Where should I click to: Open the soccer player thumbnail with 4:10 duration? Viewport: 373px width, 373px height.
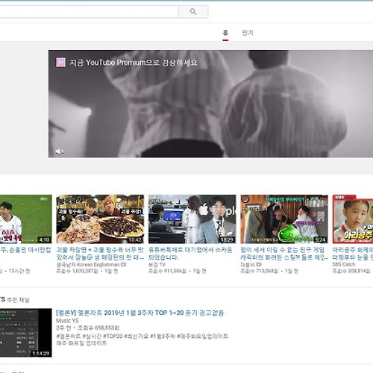pyautogui.click(x=26, y=219)
